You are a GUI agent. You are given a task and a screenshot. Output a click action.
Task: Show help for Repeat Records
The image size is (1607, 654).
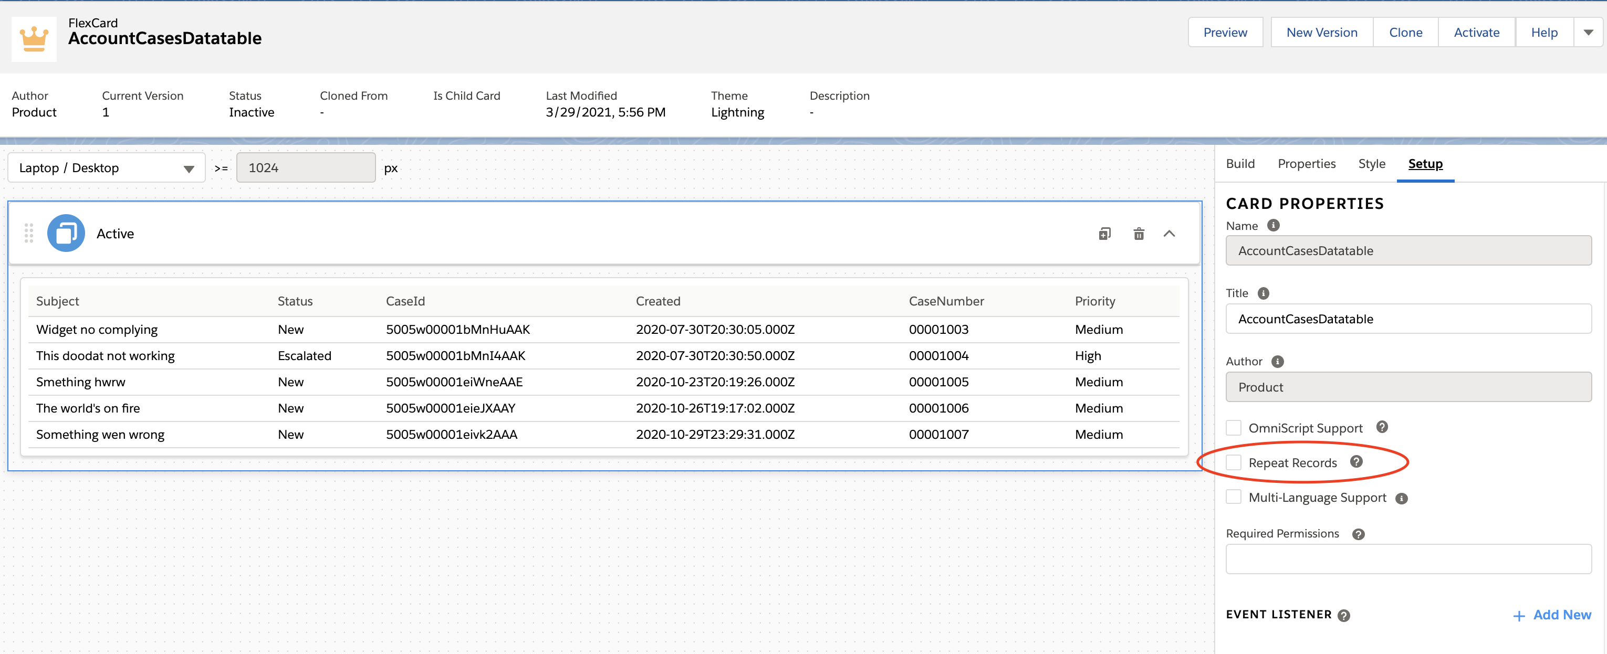(x=1356, y=461)
